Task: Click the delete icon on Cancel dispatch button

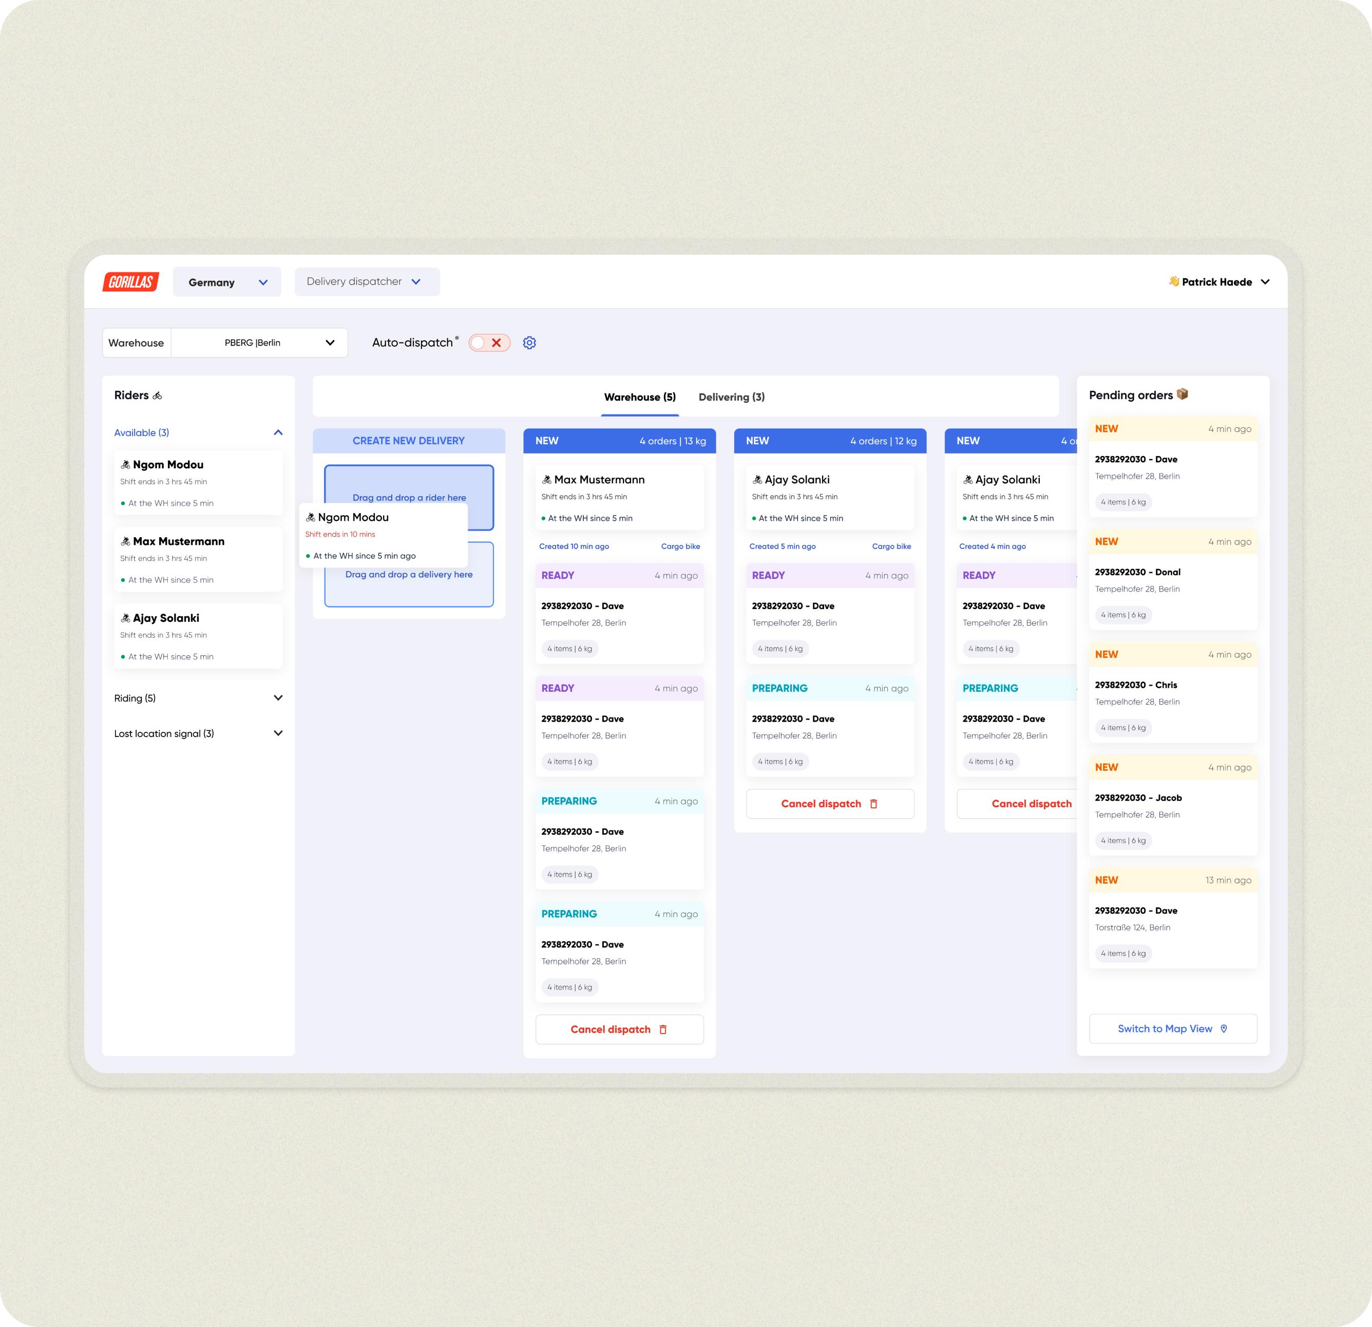Action: click(x=664, y=1029)
